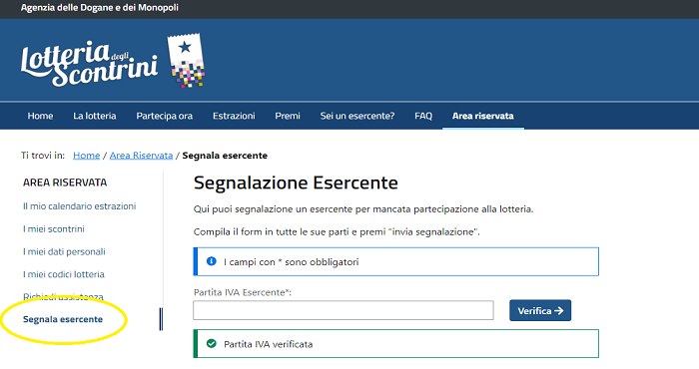Open Sei un esercente? page
The width and height of the screenshot is (699, 369).
pyautogui.click(x=357, y=116)
